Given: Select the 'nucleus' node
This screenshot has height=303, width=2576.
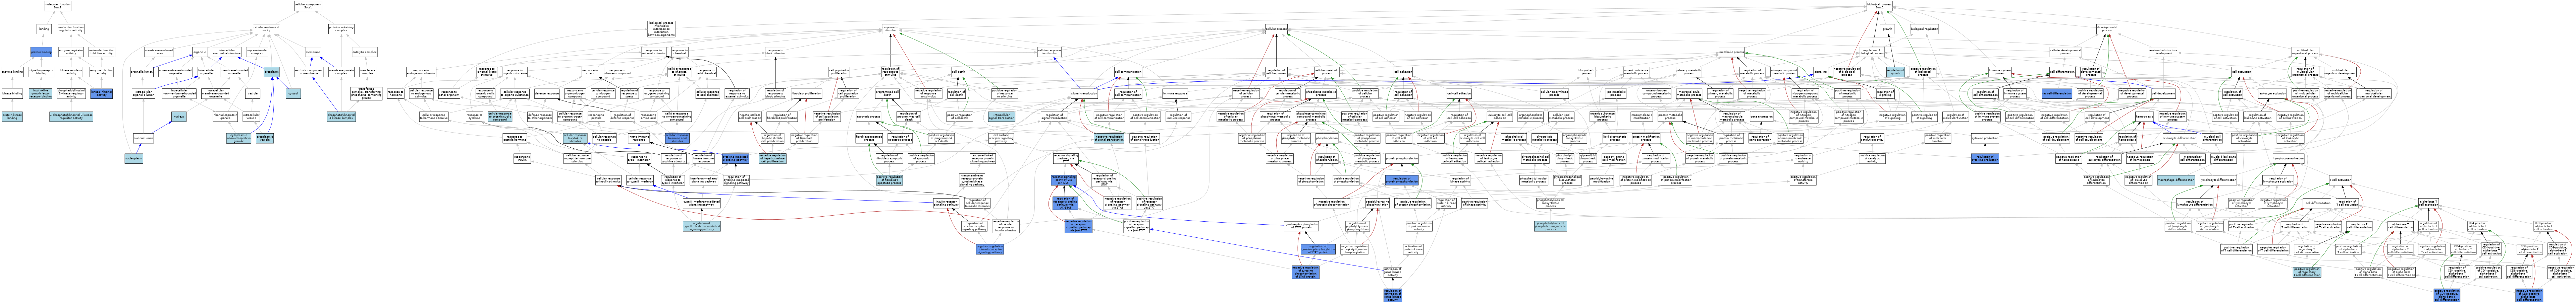Looking at the screenshot, I should coord(179,117).
